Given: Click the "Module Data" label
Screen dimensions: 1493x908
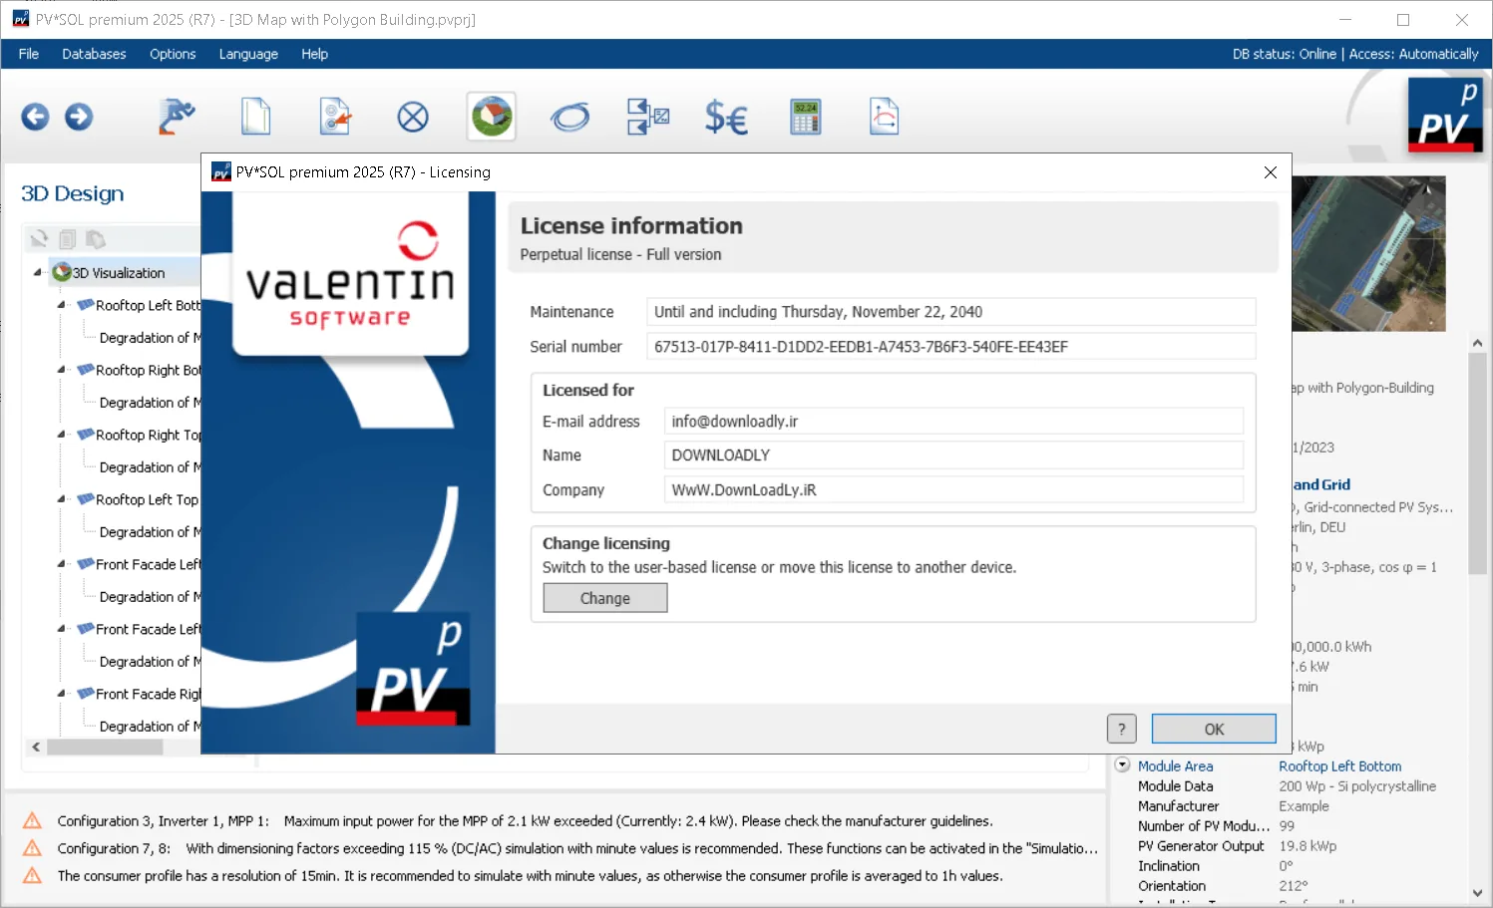Looking at the screenshot, I should point(1176,786).
